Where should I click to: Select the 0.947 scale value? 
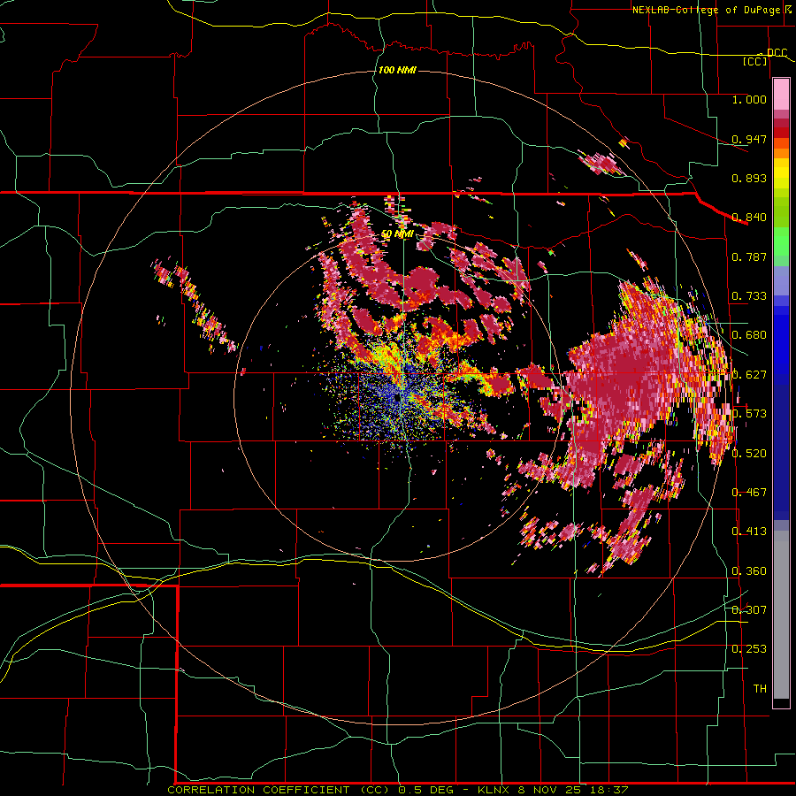point(749,139)
